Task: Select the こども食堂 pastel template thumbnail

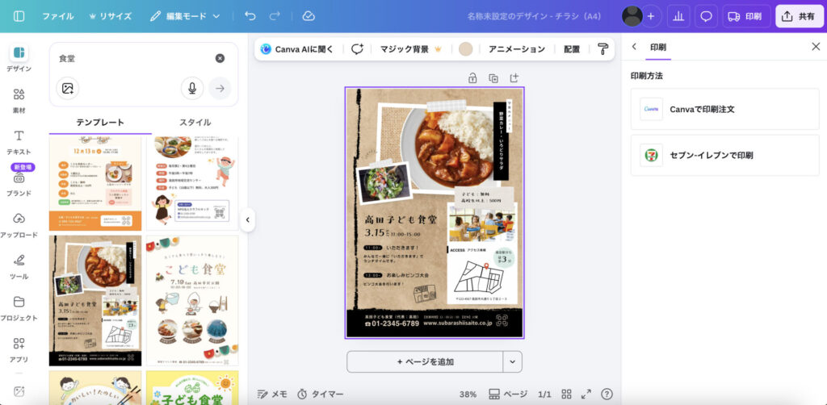Action: 192,300
